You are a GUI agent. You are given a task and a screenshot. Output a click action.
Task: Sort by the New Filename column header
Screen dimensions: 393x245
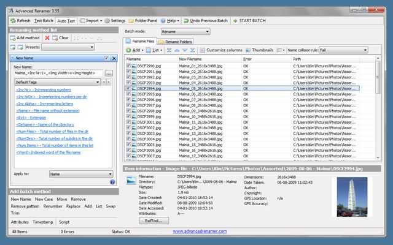point(190,59)
